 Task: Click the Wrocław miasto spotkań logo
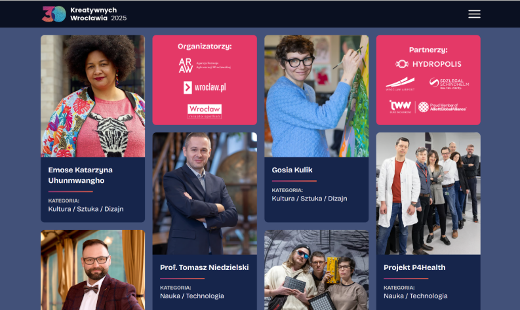205,111
